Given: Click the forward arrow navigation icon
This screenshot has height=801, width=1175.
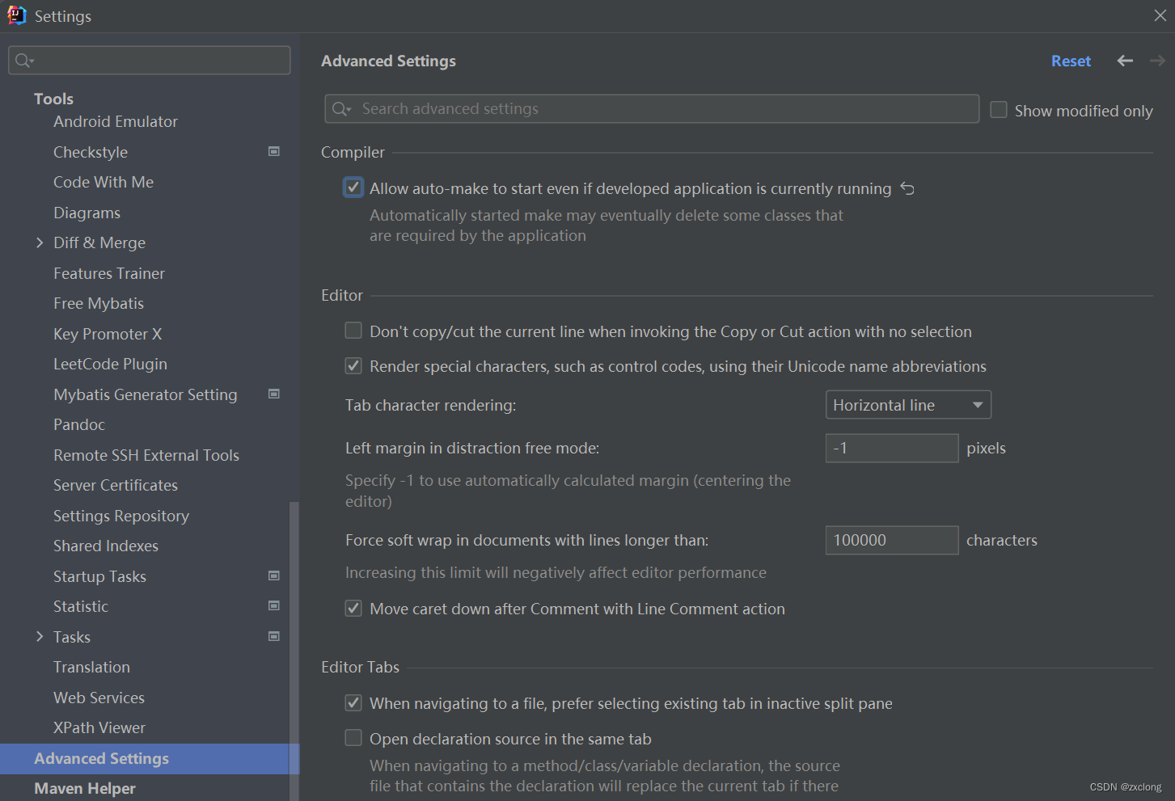Looking at the screenshot, I should pyautogui.click(x=1157, y=61).
